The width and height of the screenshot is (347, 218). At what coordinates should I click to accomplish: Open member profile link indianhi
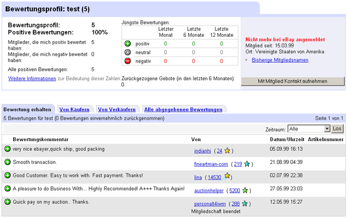pos(202,151)
